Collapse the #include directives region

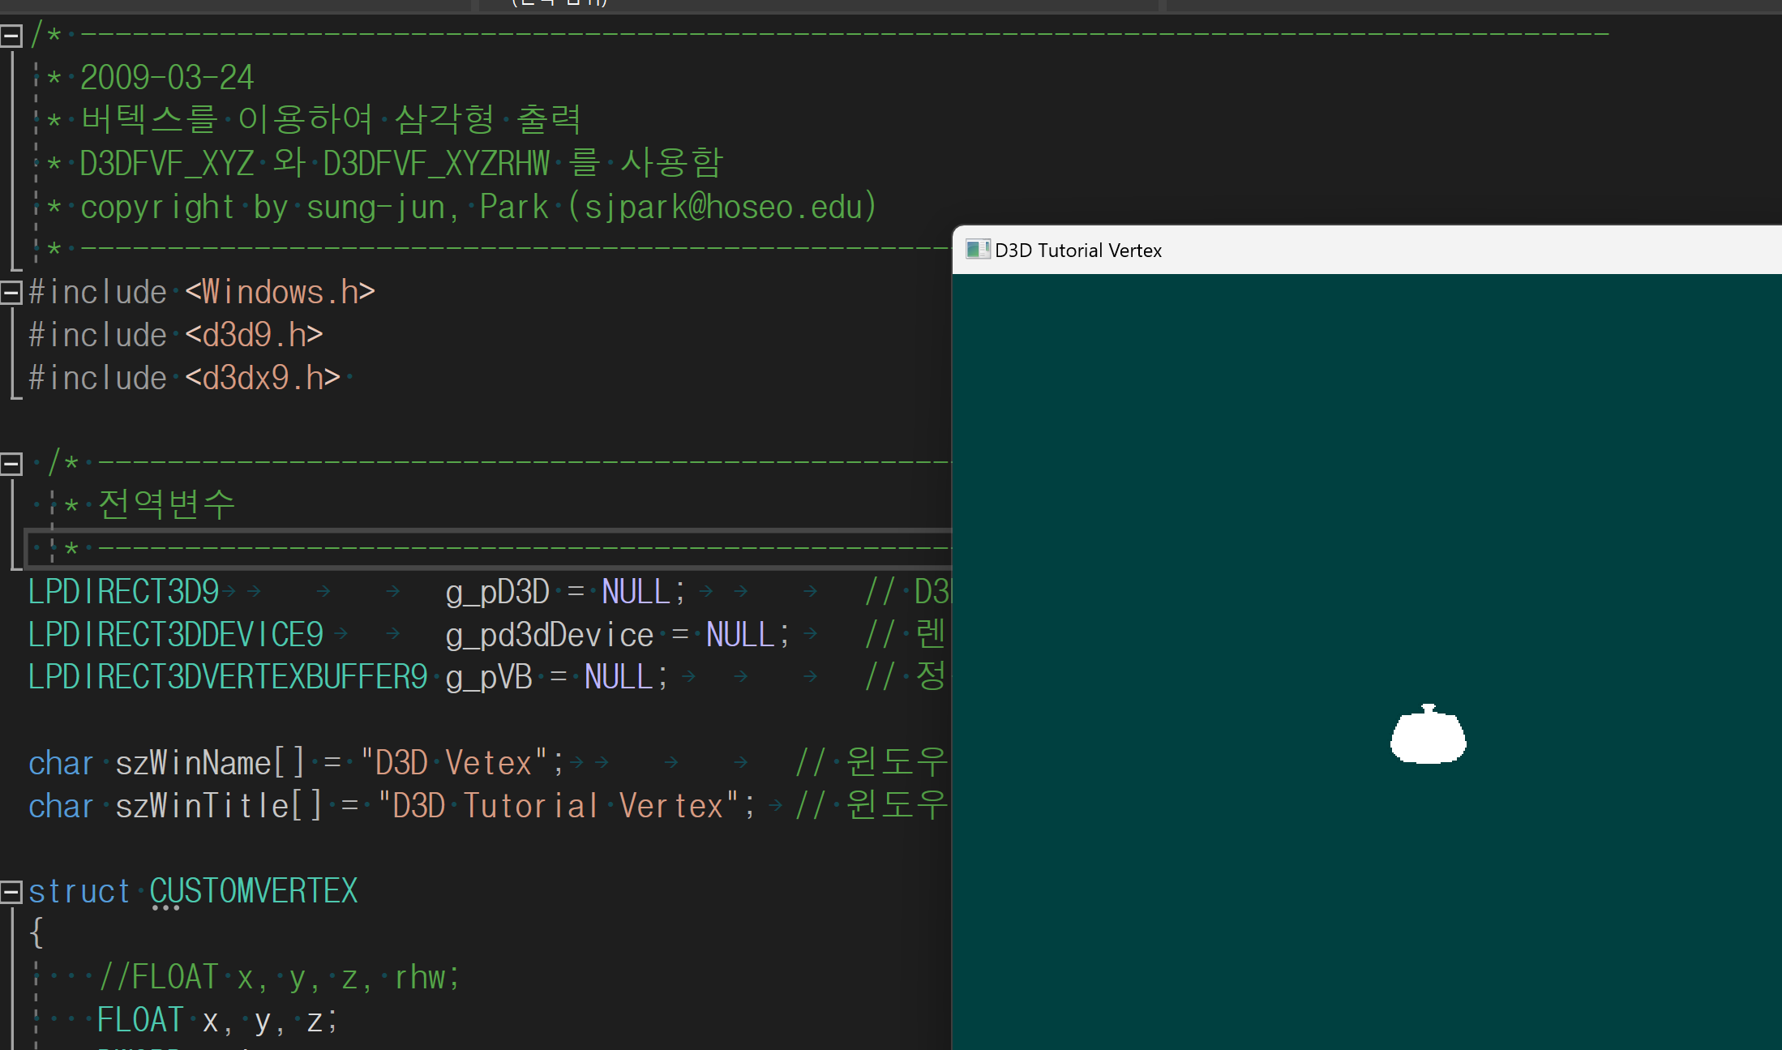tap(11, 293)
